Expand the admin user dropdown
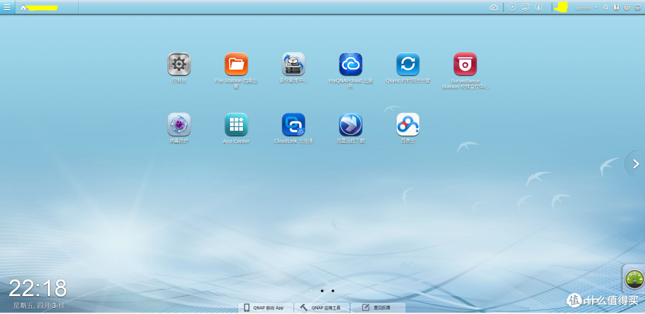645x314 pixels. click(586, 8)
